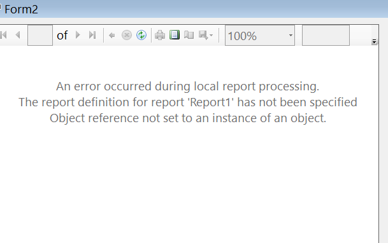Click 'Object reference not set' error line
The height and width of the screenshot is (243, 388).
(x=188, y=118)
